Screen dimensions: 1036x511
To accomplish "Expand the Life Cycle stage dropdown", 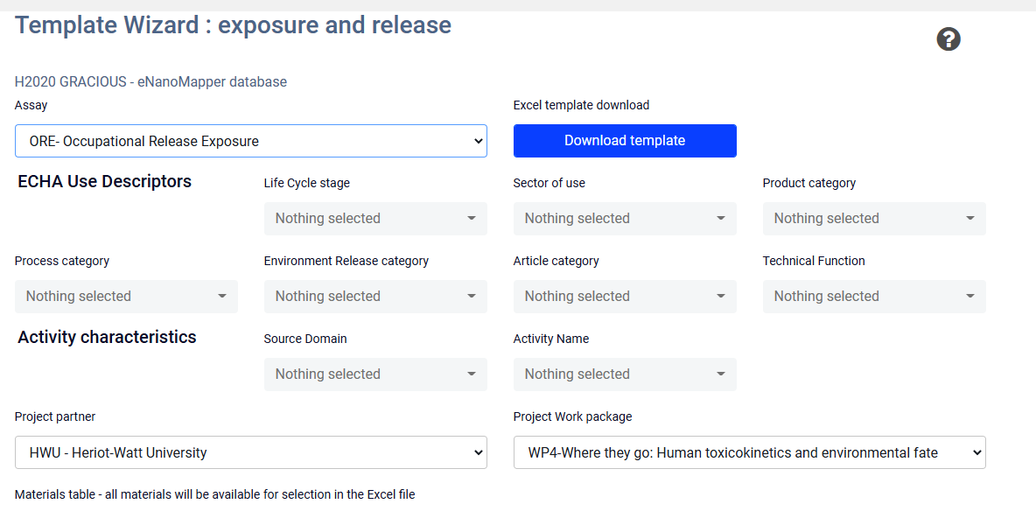I will click(x=375, y=219).
